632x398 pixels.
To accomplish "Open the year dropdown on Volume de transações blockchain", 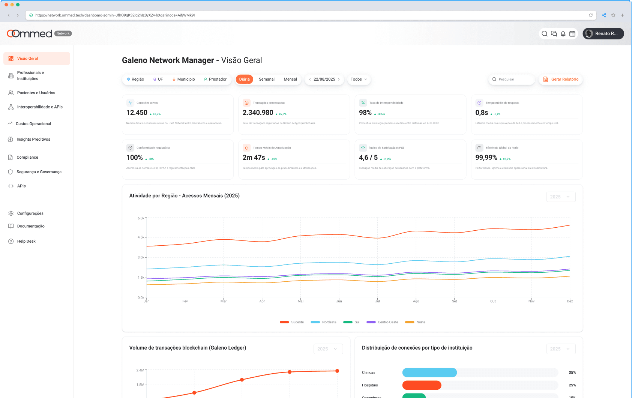I will (x=328, y=349).
